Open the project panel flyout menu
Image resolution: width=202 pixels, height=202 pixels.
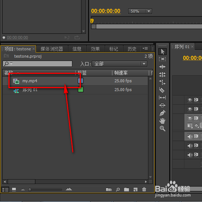[x=145, y=48]
